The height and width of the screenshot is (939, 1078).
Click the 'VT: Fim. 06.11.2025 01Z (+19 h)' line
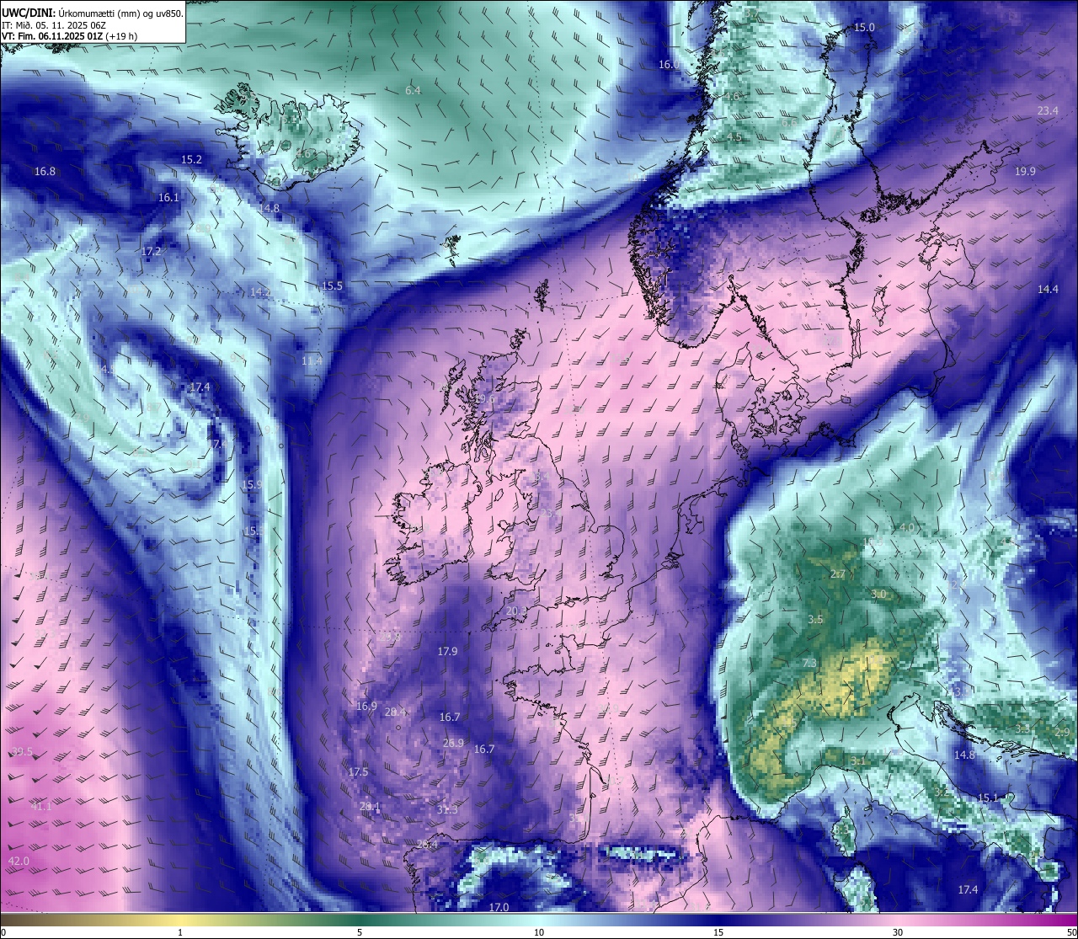coord(69,36)
